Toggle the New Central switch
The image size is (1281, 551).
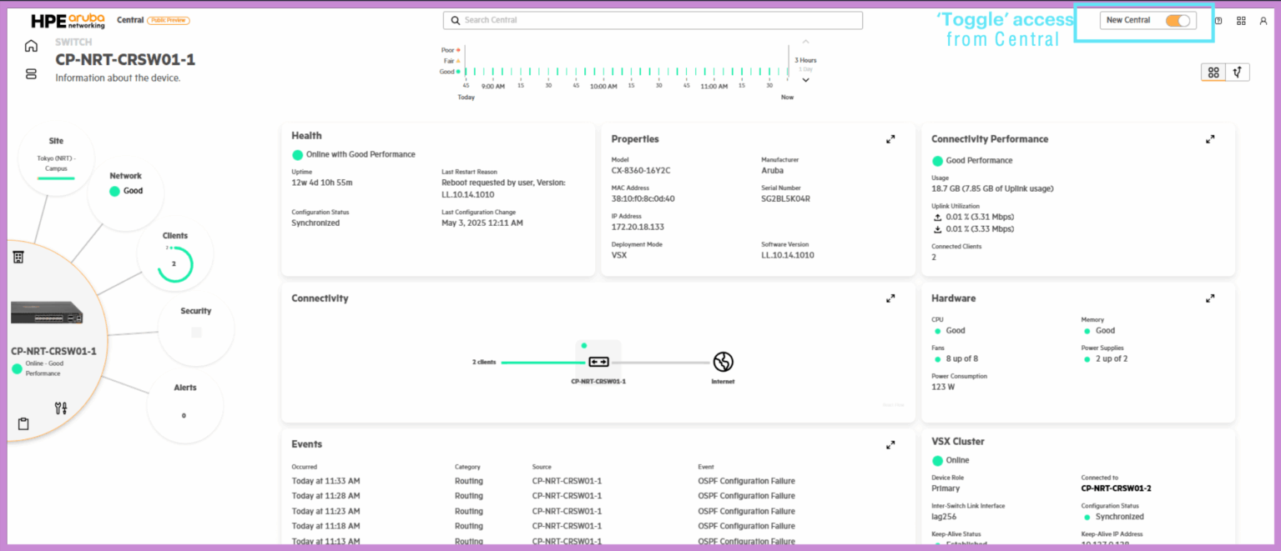(x=1177, y=19)
